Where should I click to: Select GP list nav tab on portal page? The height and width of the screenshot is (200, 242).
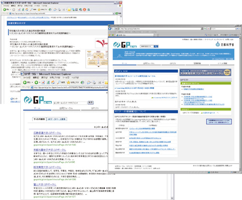[x=173, y=63]
